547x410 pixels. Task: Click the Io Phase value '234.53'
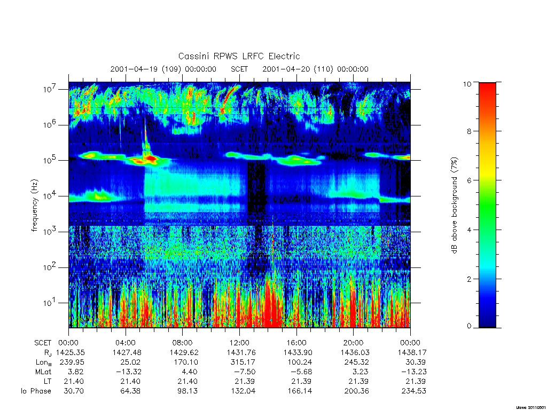coord(414,391)
